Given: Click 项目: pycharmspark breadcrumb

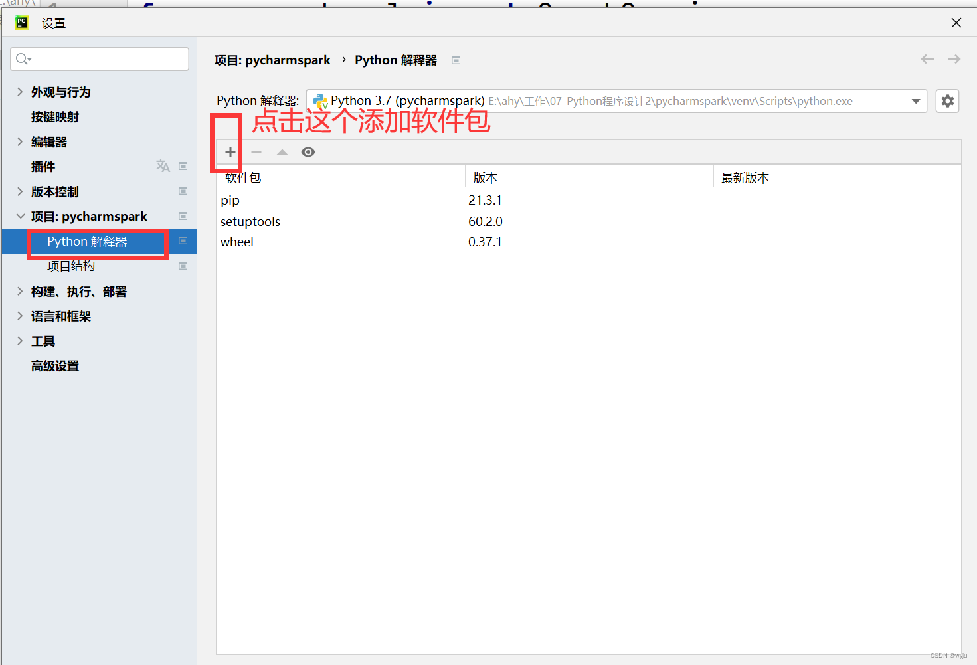Looking at the screenshot, I should pos(272,60).
